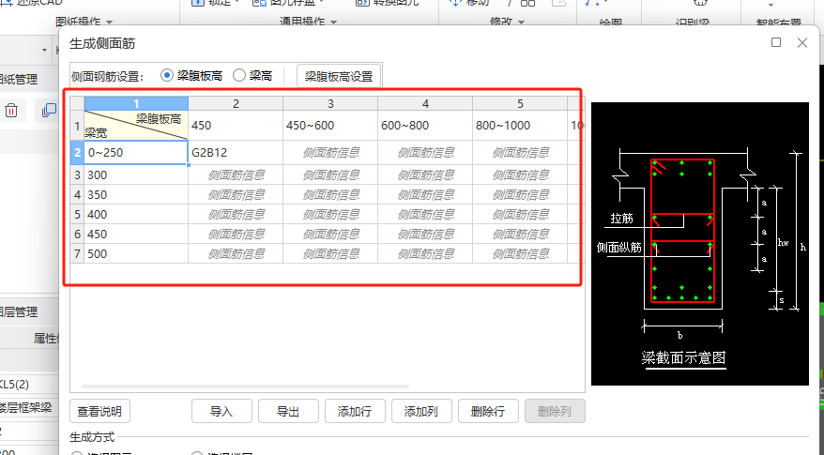Click the copy icon beside the trash icon

(50, 111)
